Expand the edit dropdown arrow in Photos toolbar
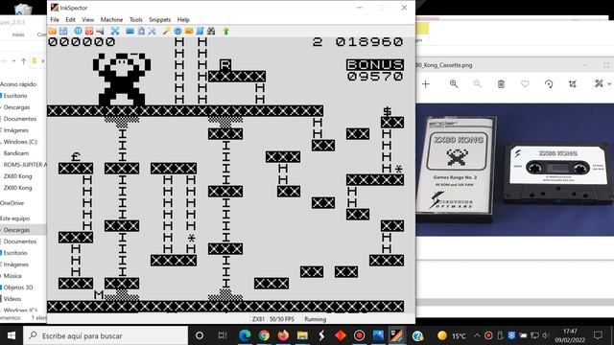The image size is (614, 345). [x=609, y=84]
